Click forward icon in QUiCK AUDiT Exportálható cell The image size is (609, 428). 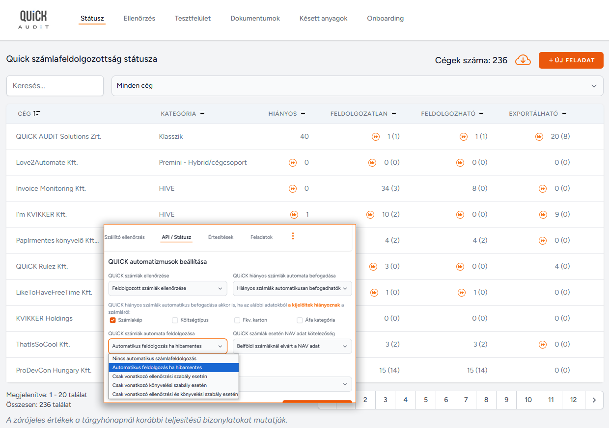[x=539, y=137]
